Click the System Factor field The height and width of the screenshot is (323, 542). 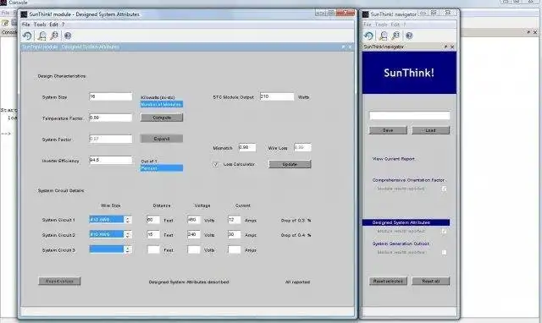point(111,139)
